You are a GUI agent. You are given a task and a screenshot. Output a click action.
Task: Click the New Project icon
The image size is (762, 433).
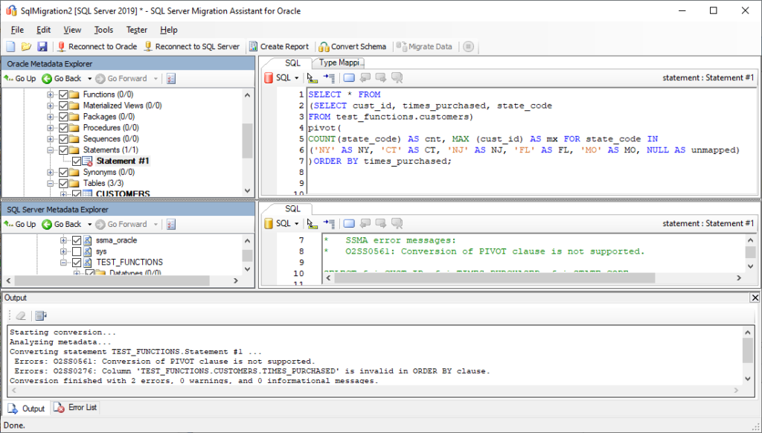tap(10, 47)
